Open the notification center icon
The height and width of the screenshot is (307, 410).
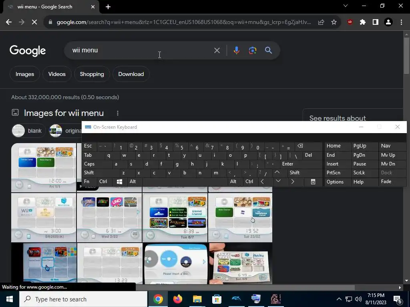coord(398,299)
